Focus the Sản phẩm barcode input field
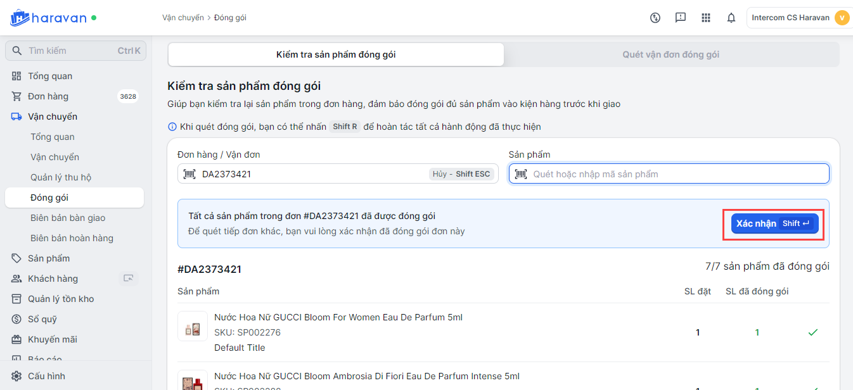853x390 pixels. tap(675, 174)
